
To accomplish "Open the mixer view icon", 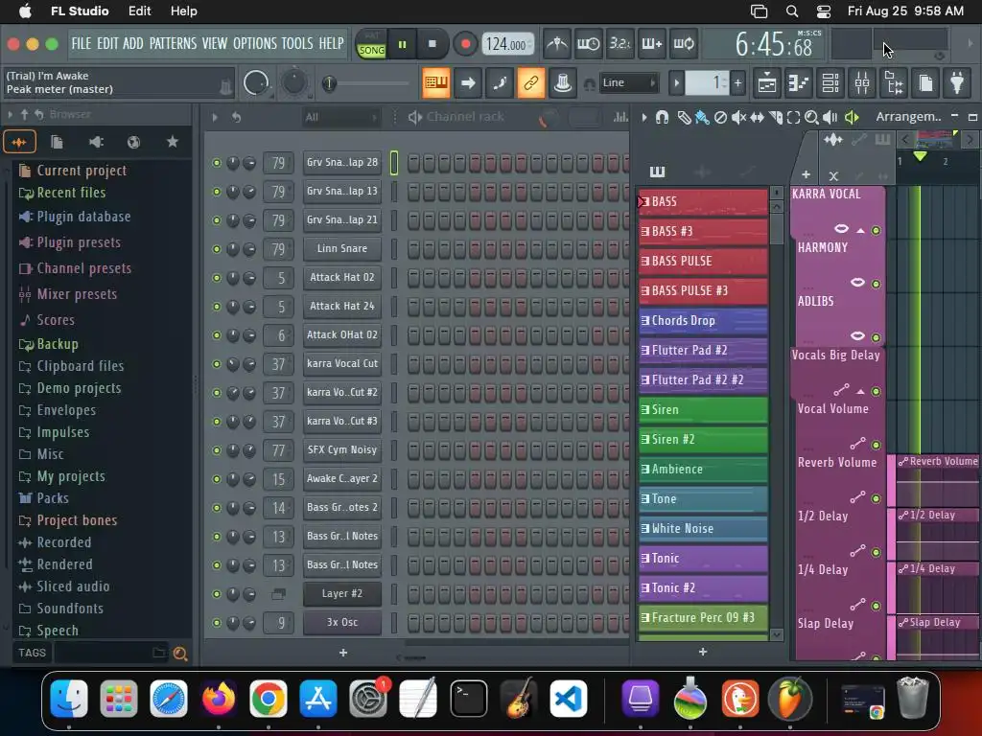I will point(862,82).
